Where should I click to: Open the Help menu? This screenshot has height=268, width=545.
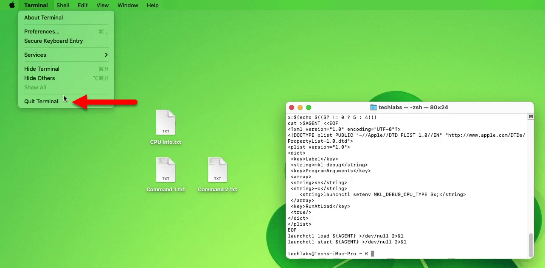[x=153, y=5]
